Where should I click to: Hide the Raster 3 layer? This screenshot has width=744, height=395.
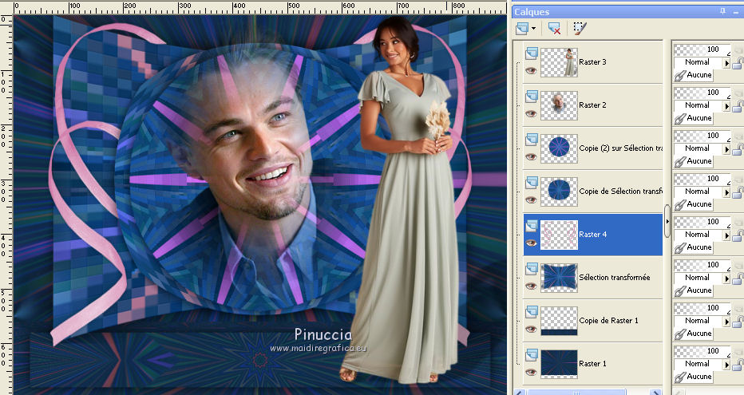click(x=532, y=70)
